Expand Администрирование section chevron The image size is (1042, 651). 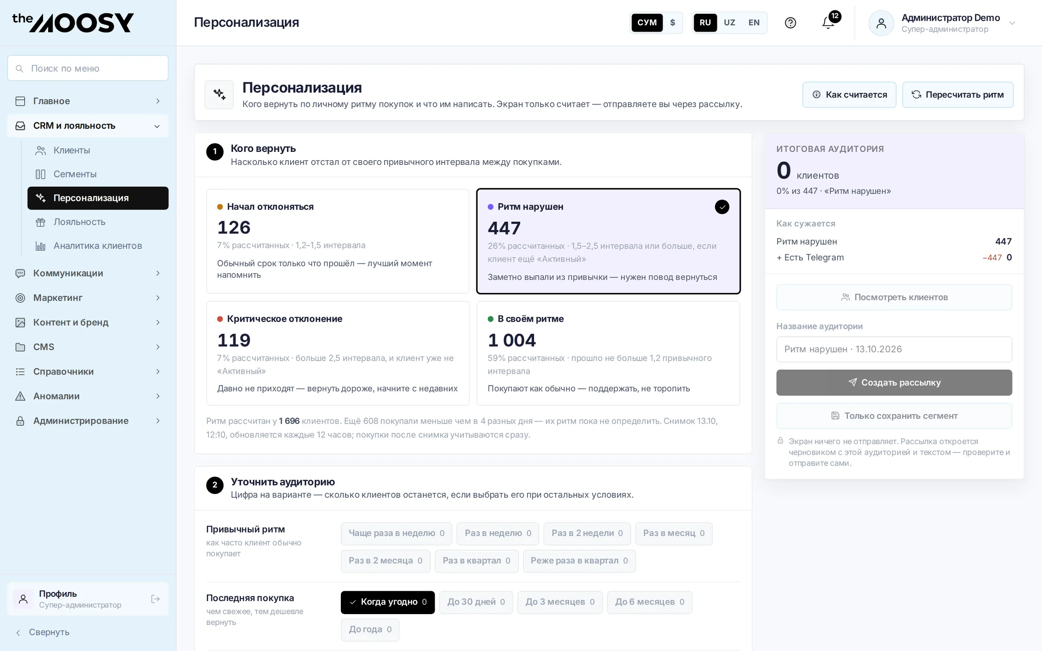158,421
